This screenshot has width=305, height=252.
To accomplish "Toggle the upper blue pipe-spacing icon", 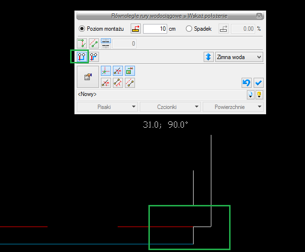I will tap(106, 41).
